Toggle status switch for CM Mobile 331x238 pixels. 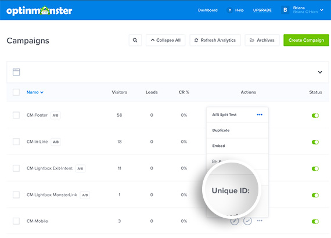point(315,221)
